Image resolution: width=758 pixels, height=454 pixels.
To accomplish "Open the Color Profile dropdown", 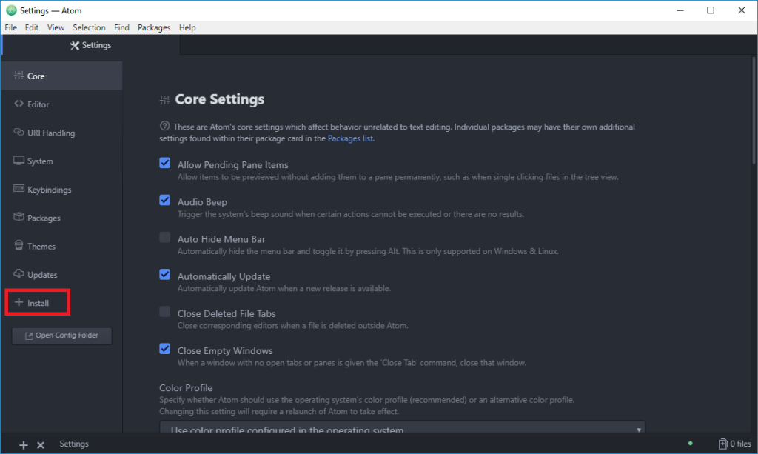I will click(402, 428).
